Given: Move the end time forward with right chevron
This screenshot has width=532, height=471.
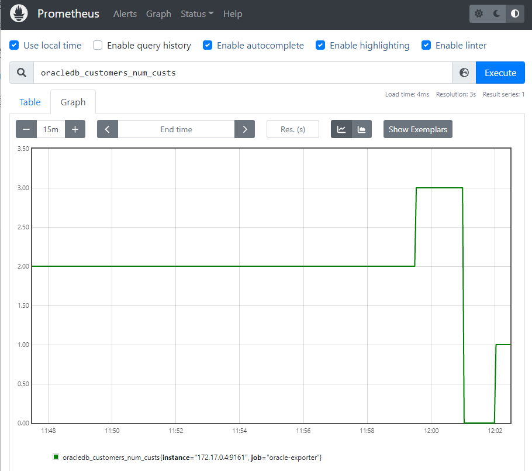Looking at the screenshot, I should coord(244,129).
